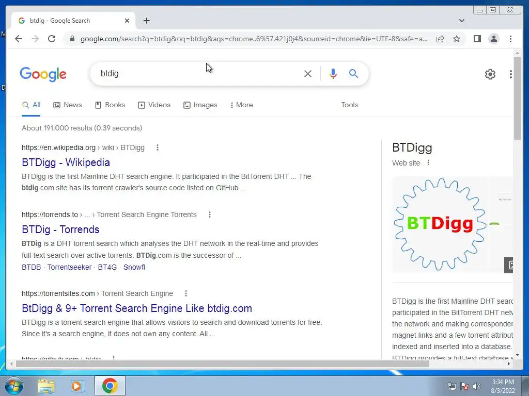This screenshot has width=529, height=396.
Task: Click the Chrome taskbar icon
Action: coord(110,386)
